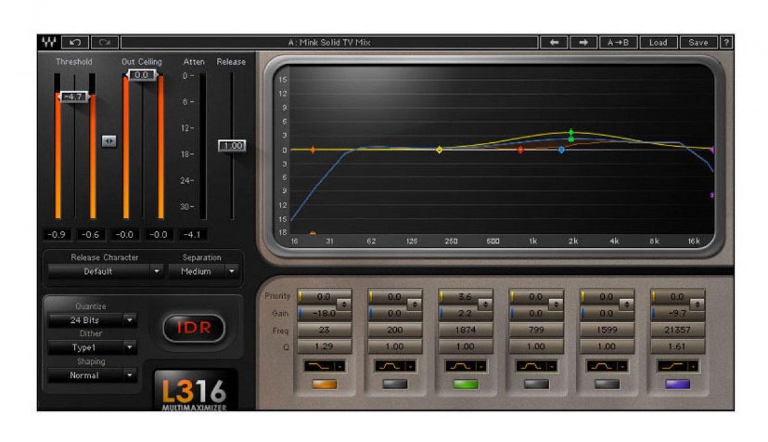Screen dimensions: 768x442
Task: Toggle the purple 21357 Hz band button
Action: 678,384
